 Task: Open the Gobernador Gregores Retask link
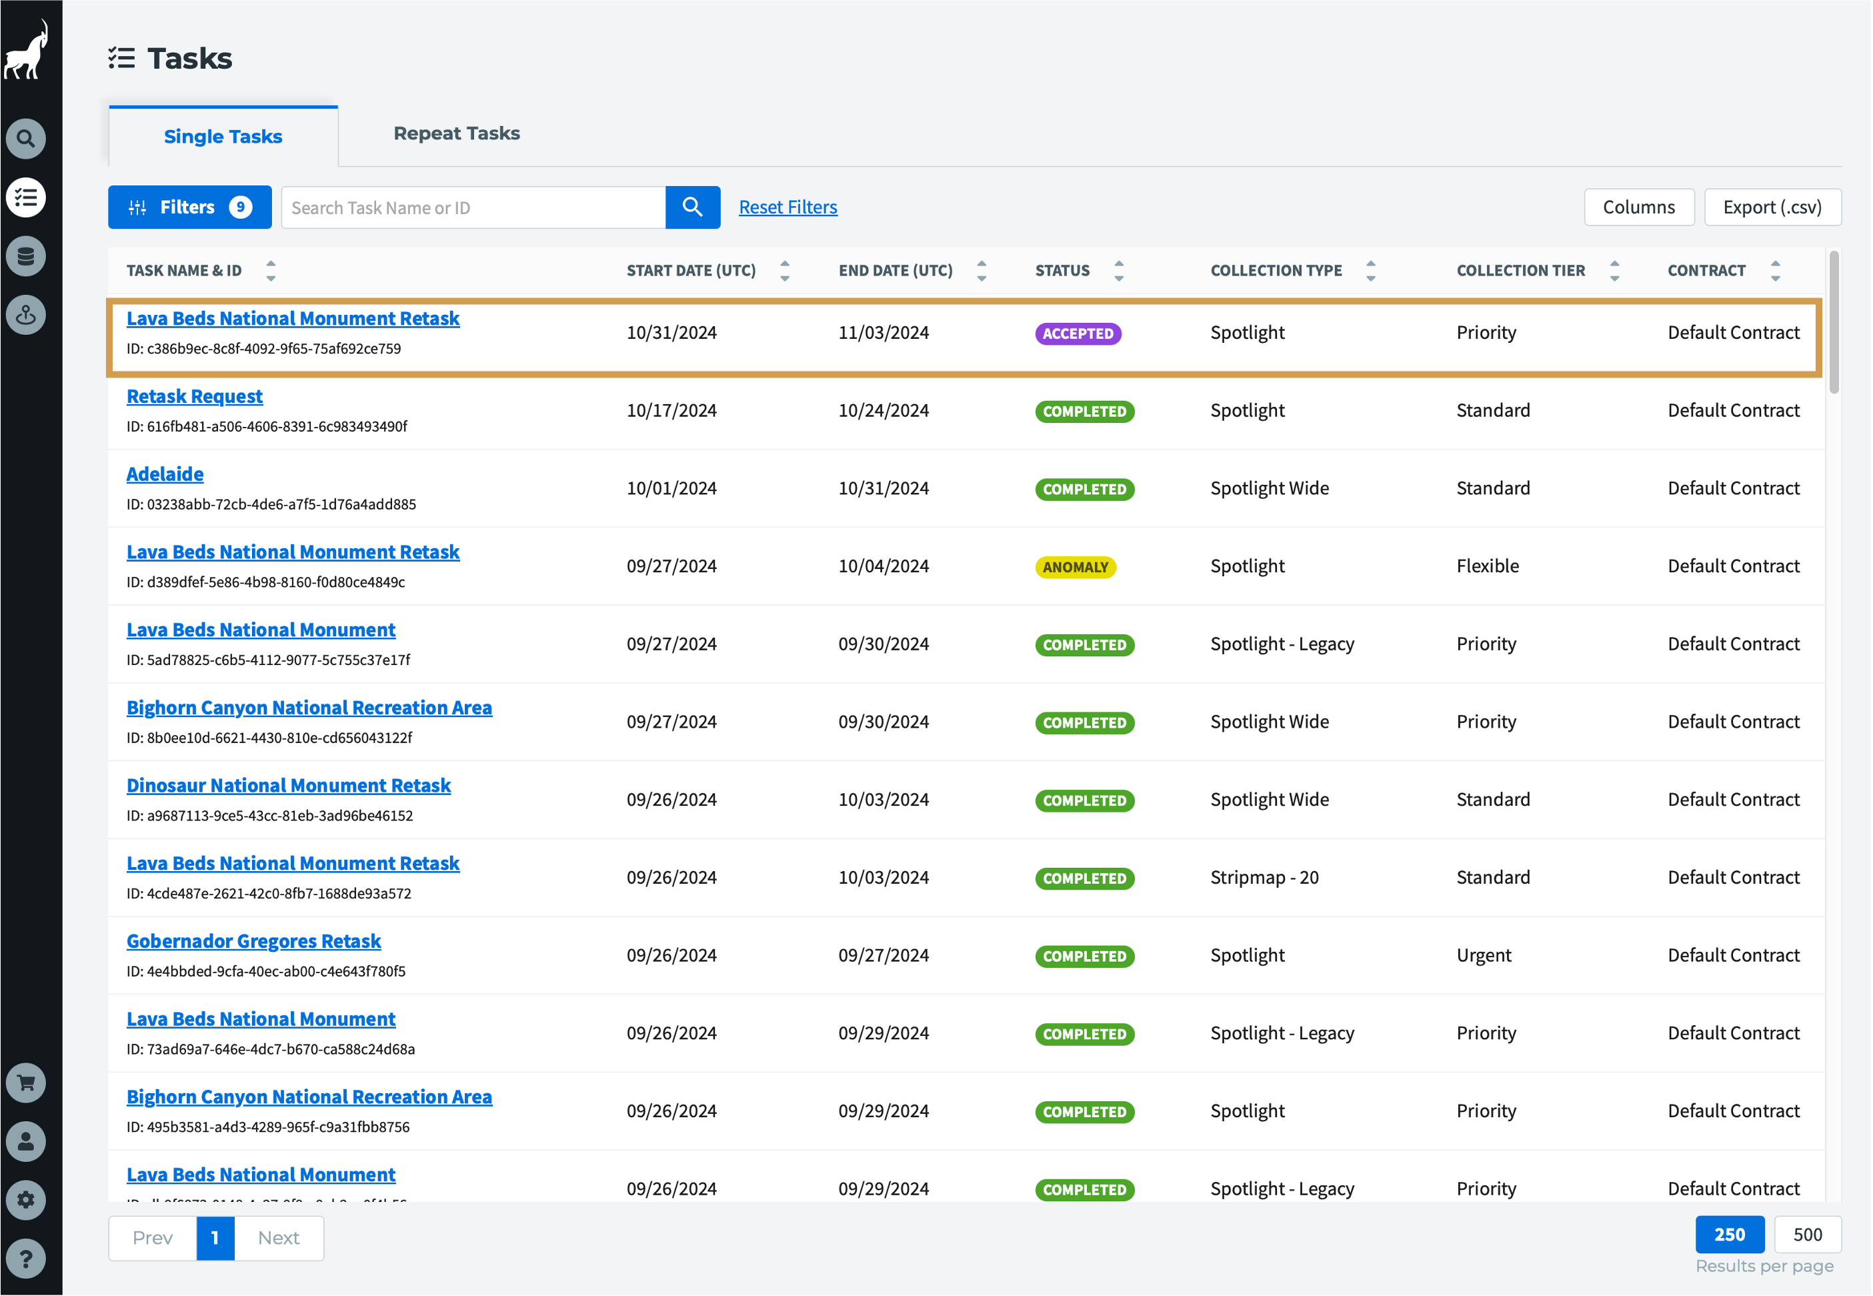point(254,942)
